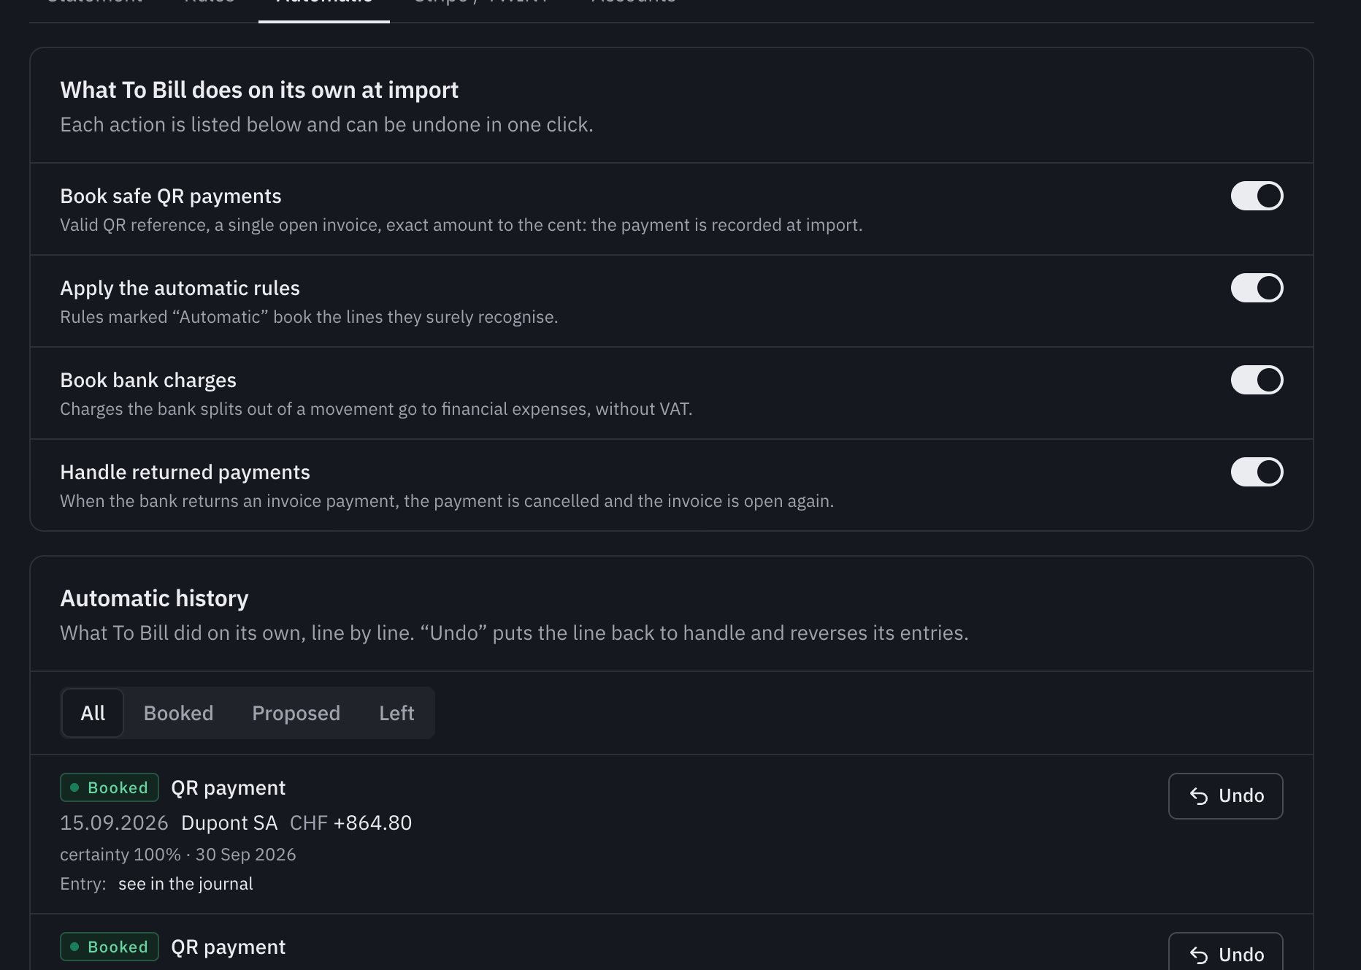The height and width of the screenshot is (970, 1361).
Task: Click the first entry's QR payment title
Action: click(x=228, y=788)
